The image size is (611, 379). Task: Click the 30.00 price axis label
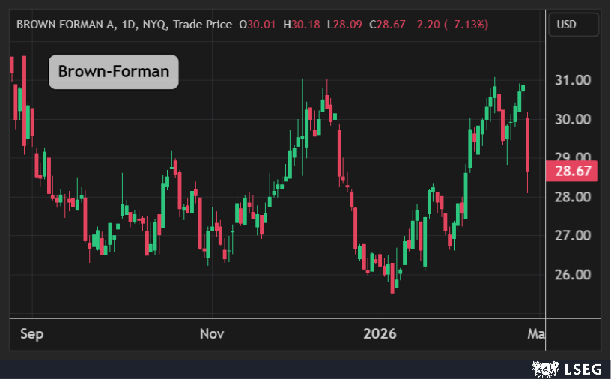click(x=574, y=119)
